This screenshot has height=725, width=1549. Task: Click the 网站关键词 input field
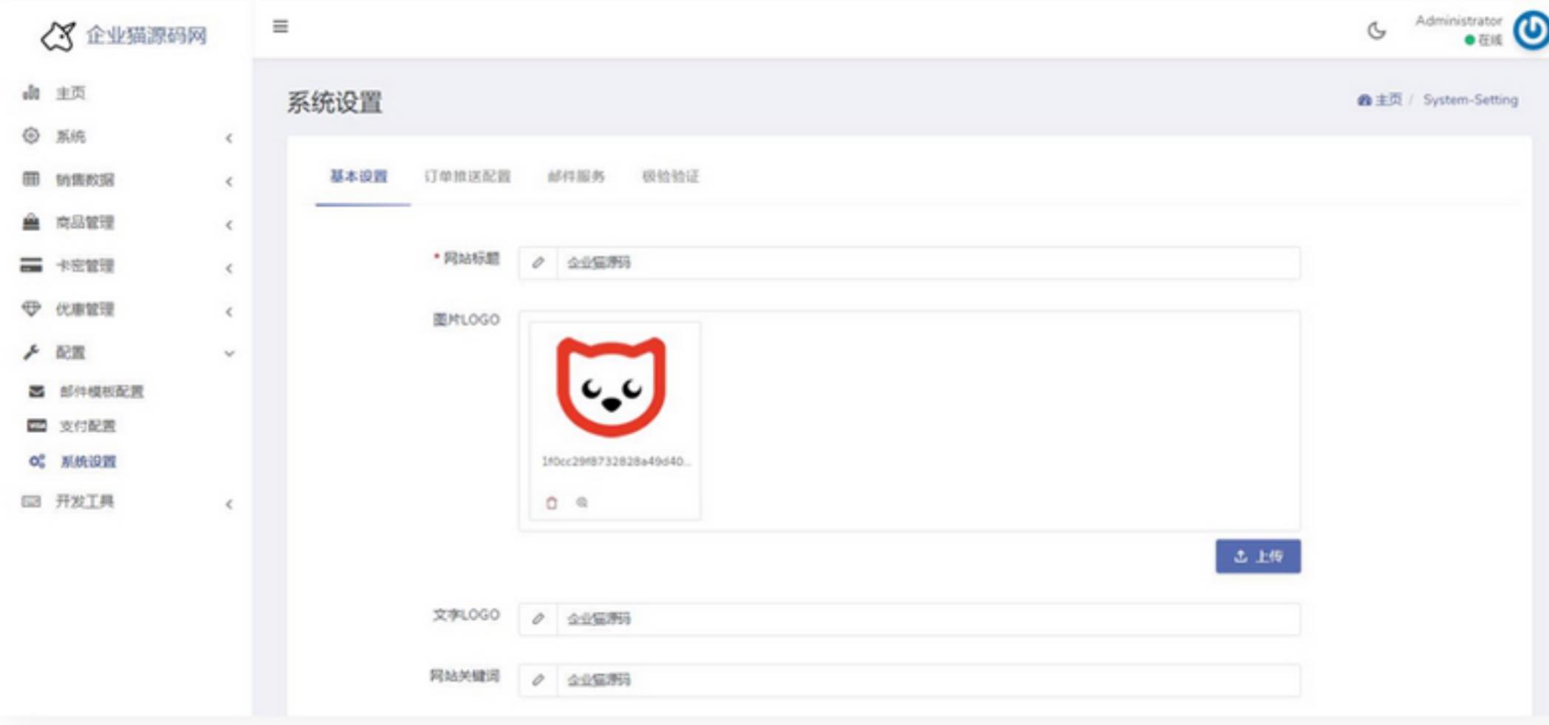coord(929,680)
